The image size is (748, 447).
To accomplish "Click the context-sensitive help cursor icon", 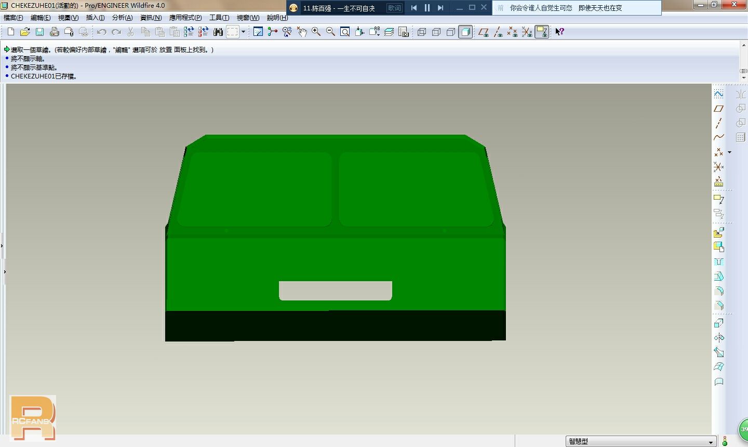I will (559, 32).
